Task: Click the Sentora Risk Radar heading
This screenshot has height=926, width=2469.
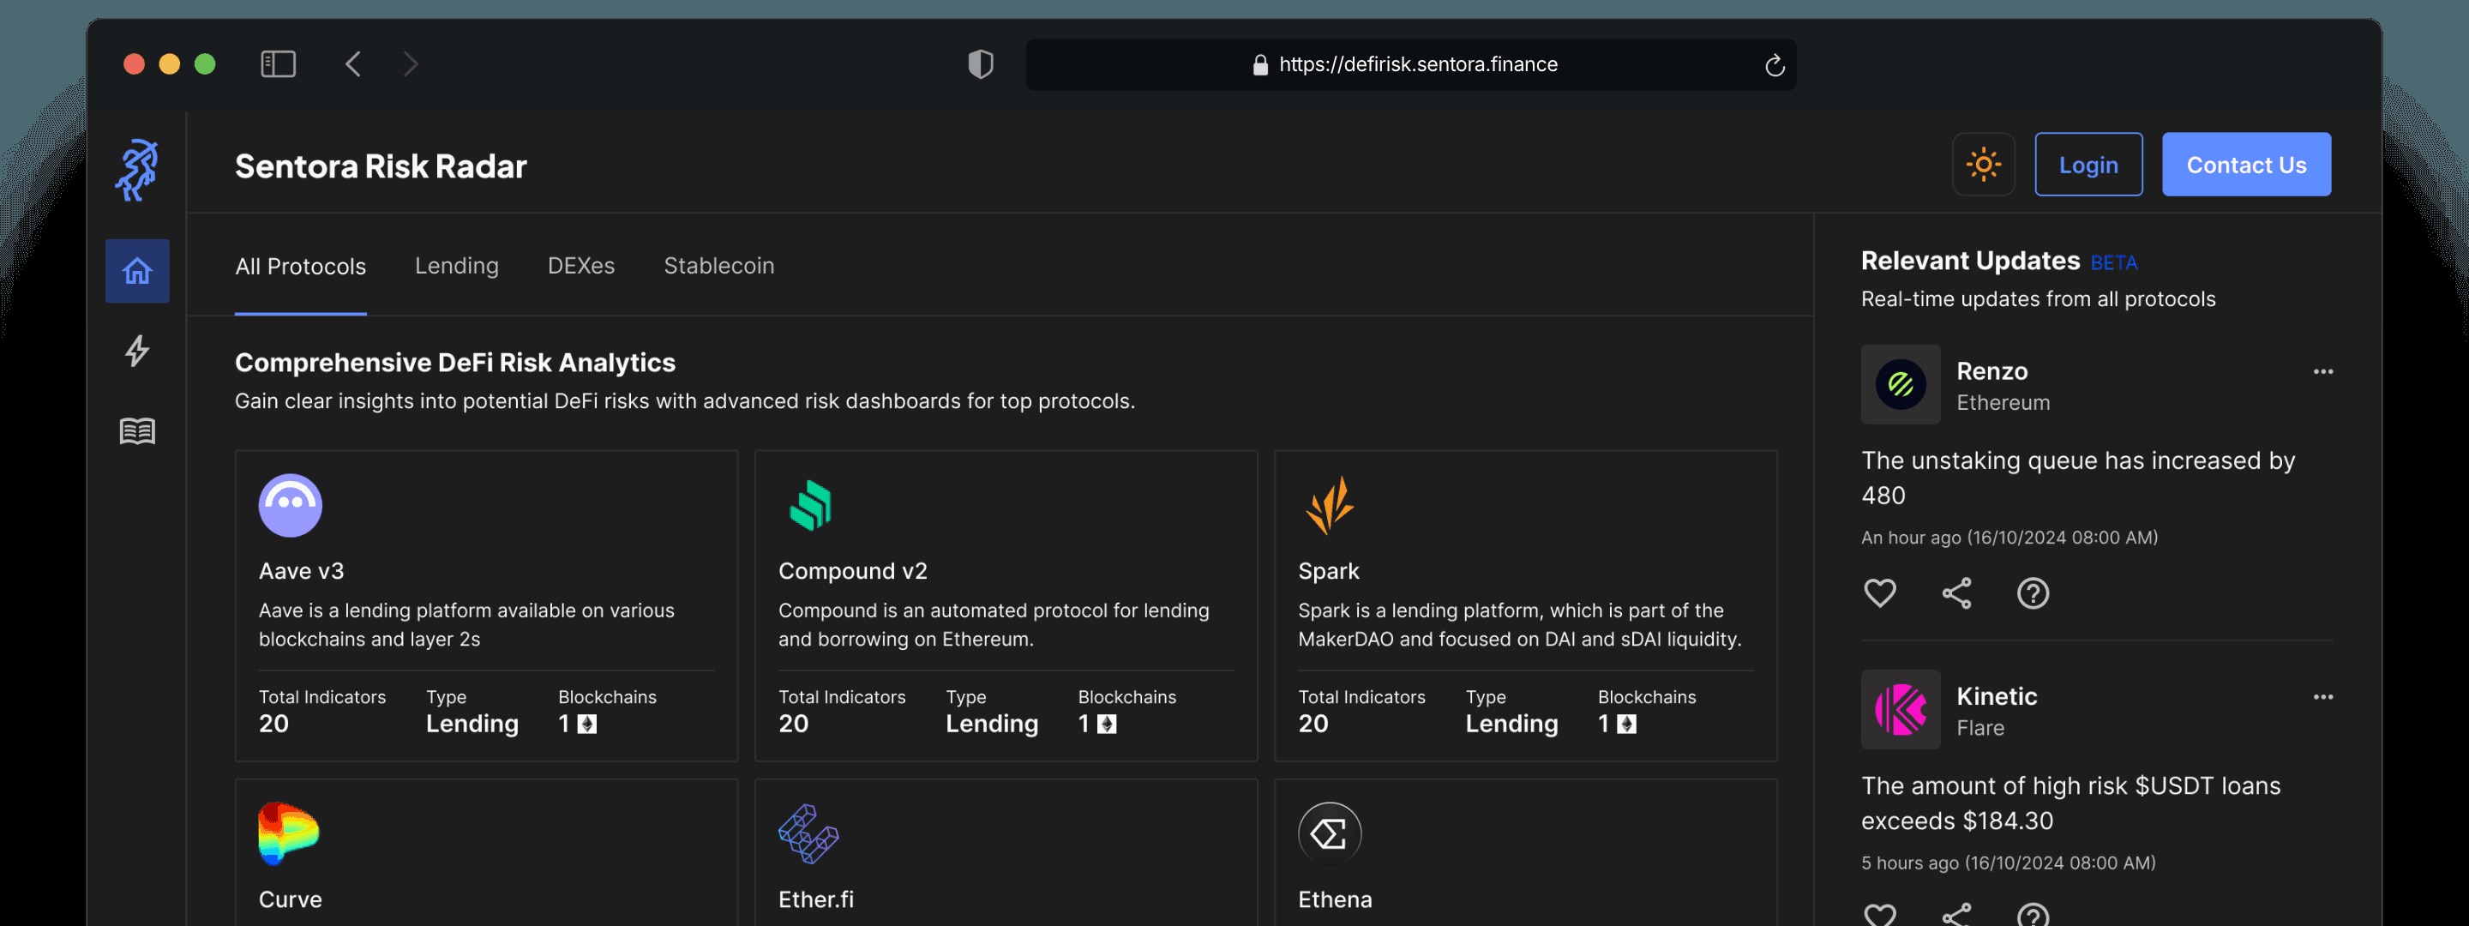Action: coord(381,165)
